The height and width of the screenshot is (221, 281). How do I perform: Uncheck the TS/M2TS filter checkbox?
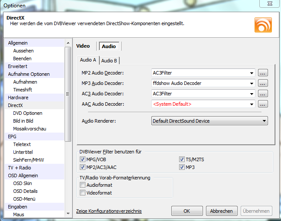coord(182,159)
